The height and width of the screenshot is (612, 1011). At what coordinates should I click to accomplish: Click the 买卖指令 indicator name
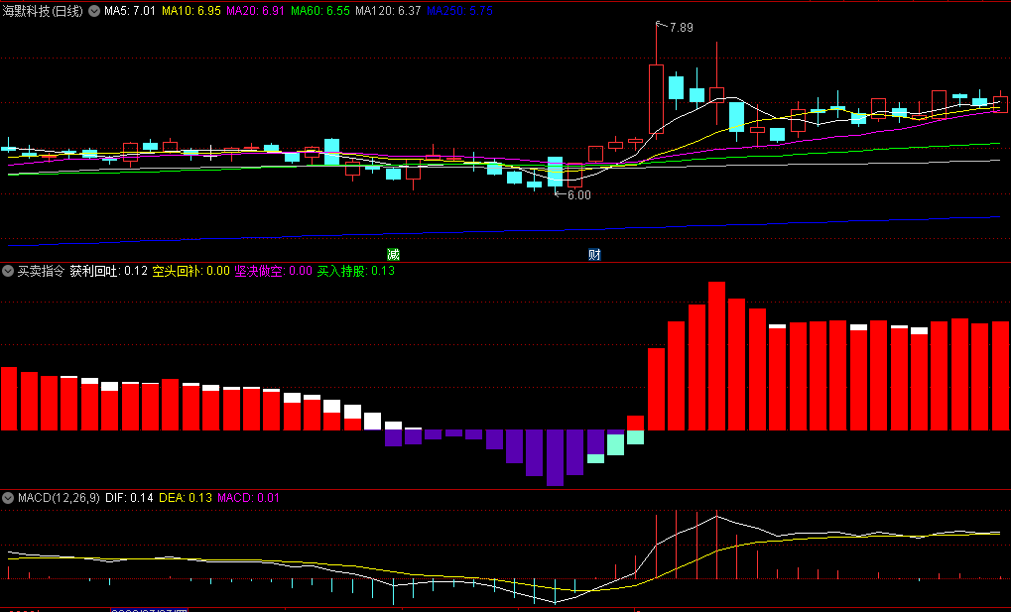41,271
